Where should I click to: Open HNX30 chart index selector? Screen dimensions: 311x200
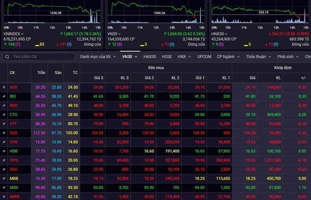[219, 34]
